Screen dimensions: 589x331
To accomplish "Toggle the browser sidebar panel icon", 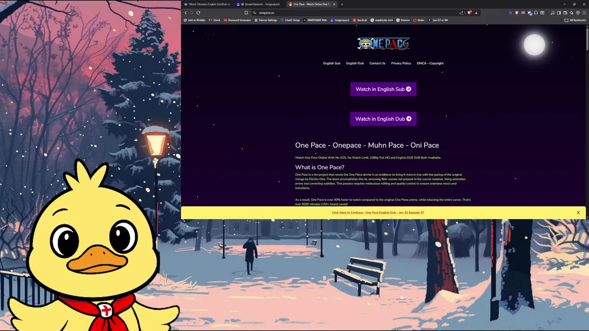I will click(559, 13).
